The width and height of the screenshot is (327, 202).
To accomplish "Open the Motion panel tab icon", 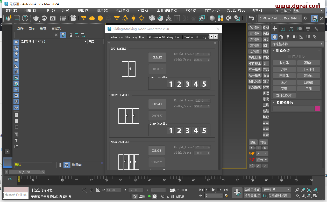I will pyautogui.click(x=300, y=29).
